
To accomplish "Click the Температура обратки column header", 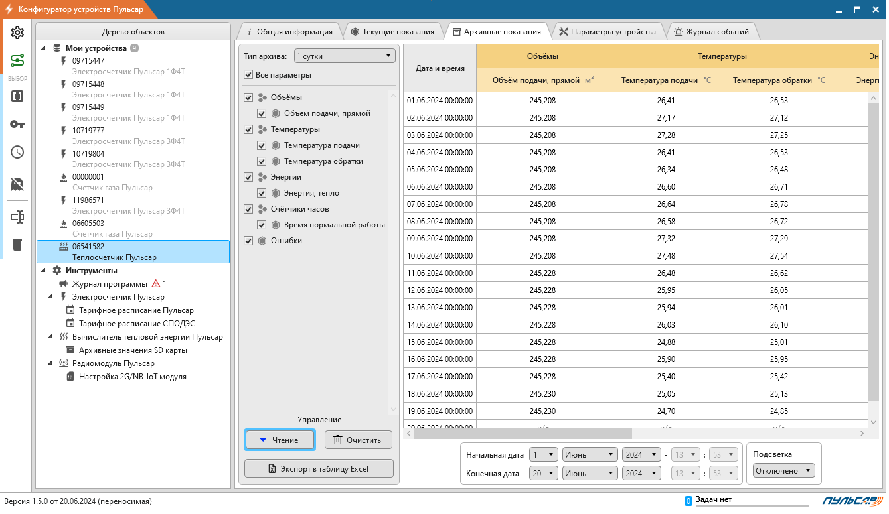I will click(779, 80).
